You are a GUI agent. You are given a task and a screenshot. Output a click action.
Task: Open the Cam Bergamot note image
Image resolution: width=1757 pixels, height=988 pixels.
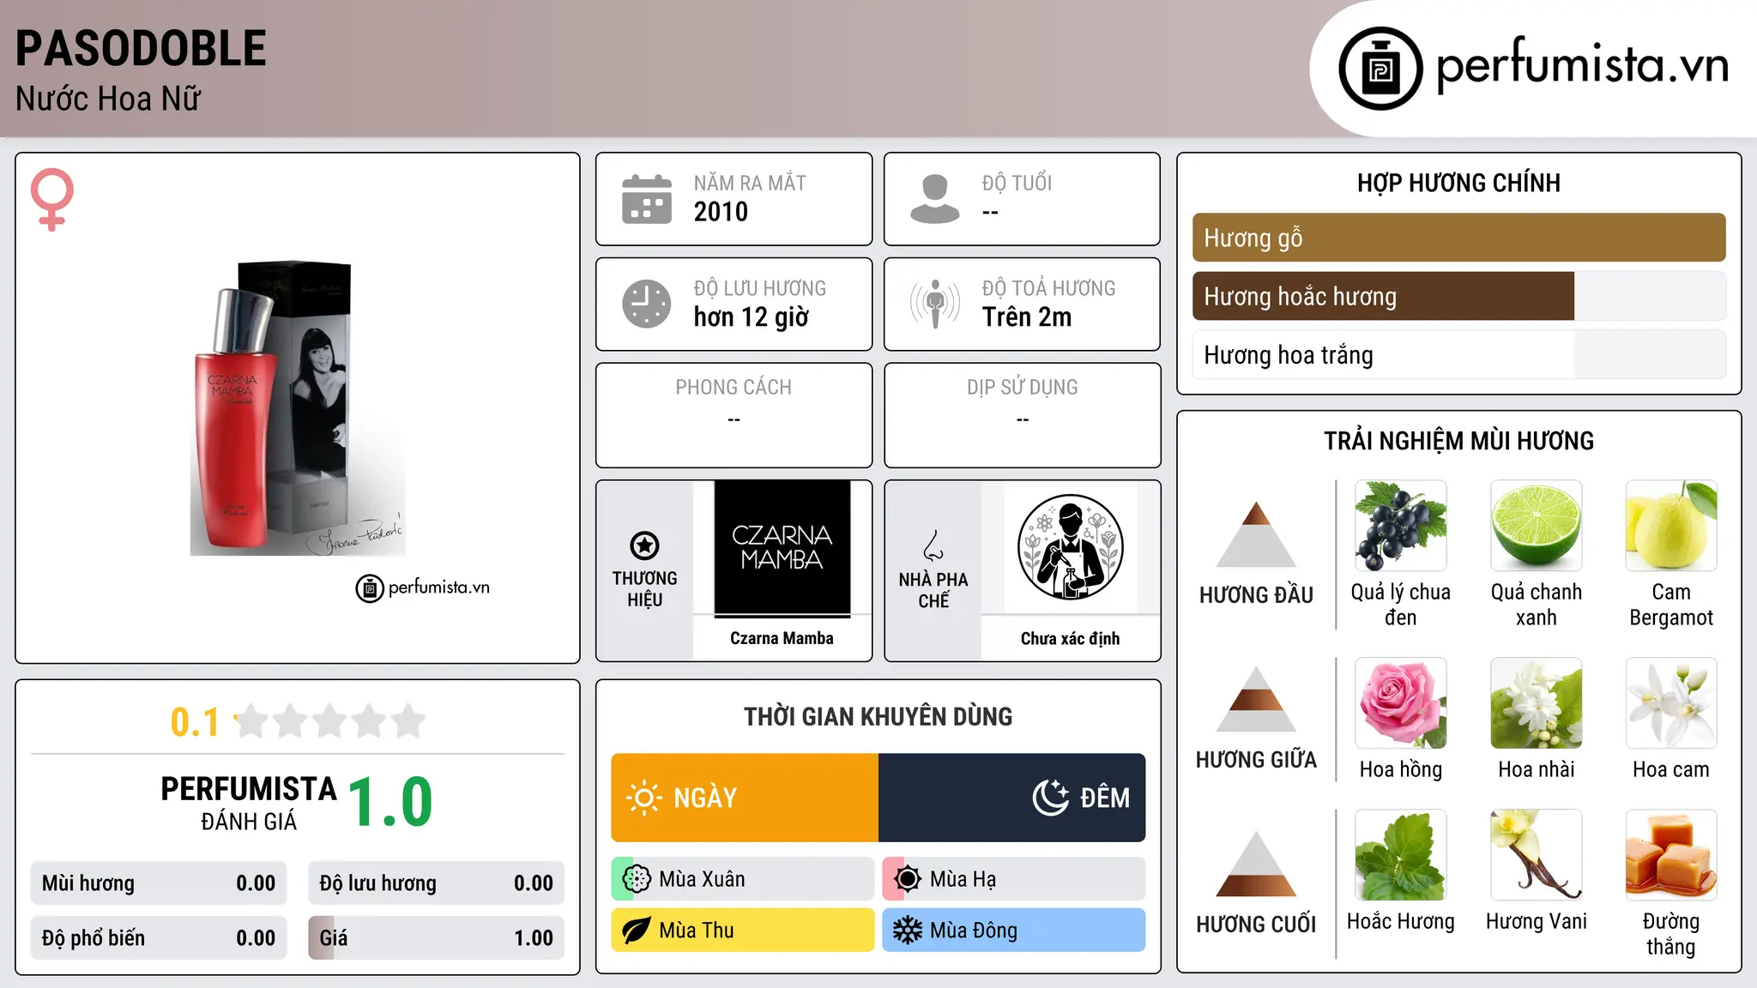pos(1671,526)
